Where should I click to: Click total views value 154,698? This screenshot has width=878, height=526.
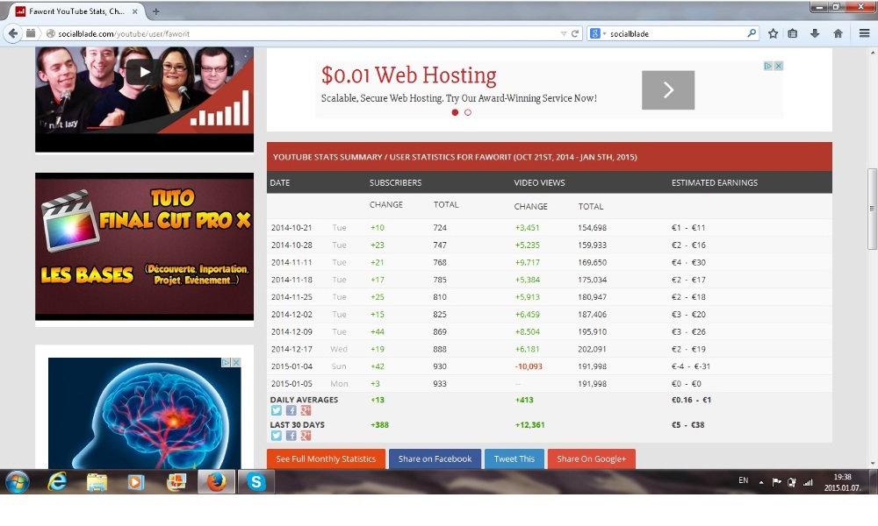[592, 228]
